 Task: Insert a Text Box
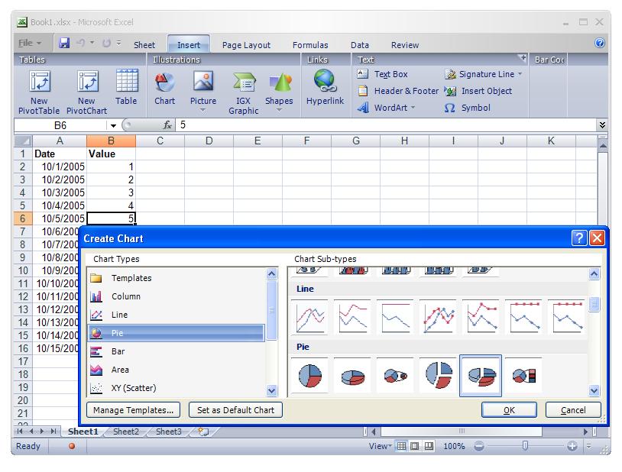tap(383, 74)
